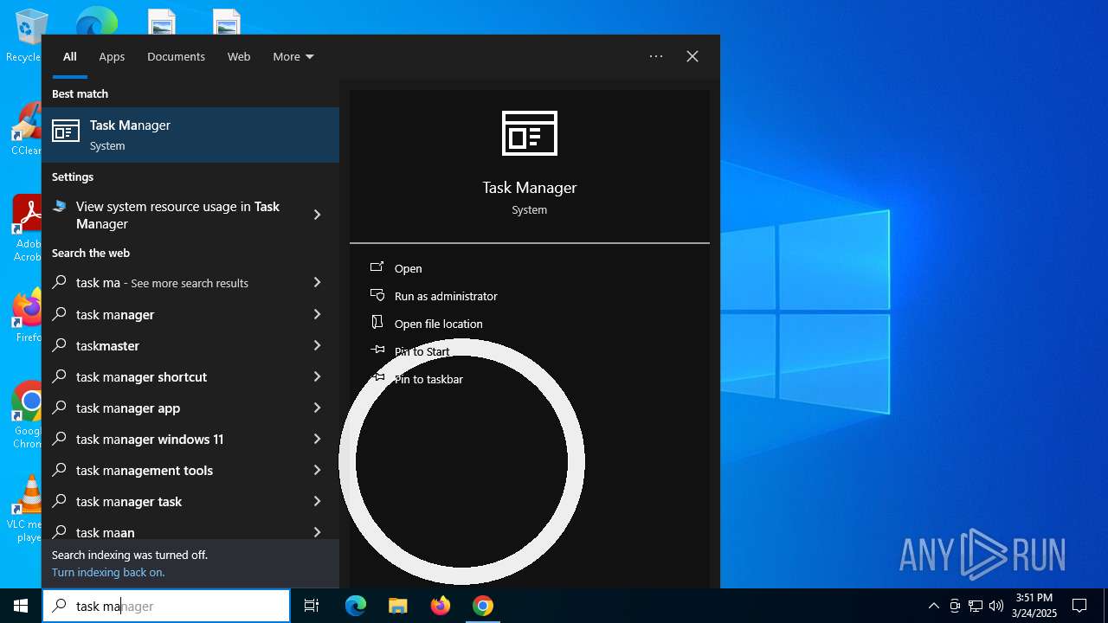Click the volume speaker tray icon

pos(996,606)
